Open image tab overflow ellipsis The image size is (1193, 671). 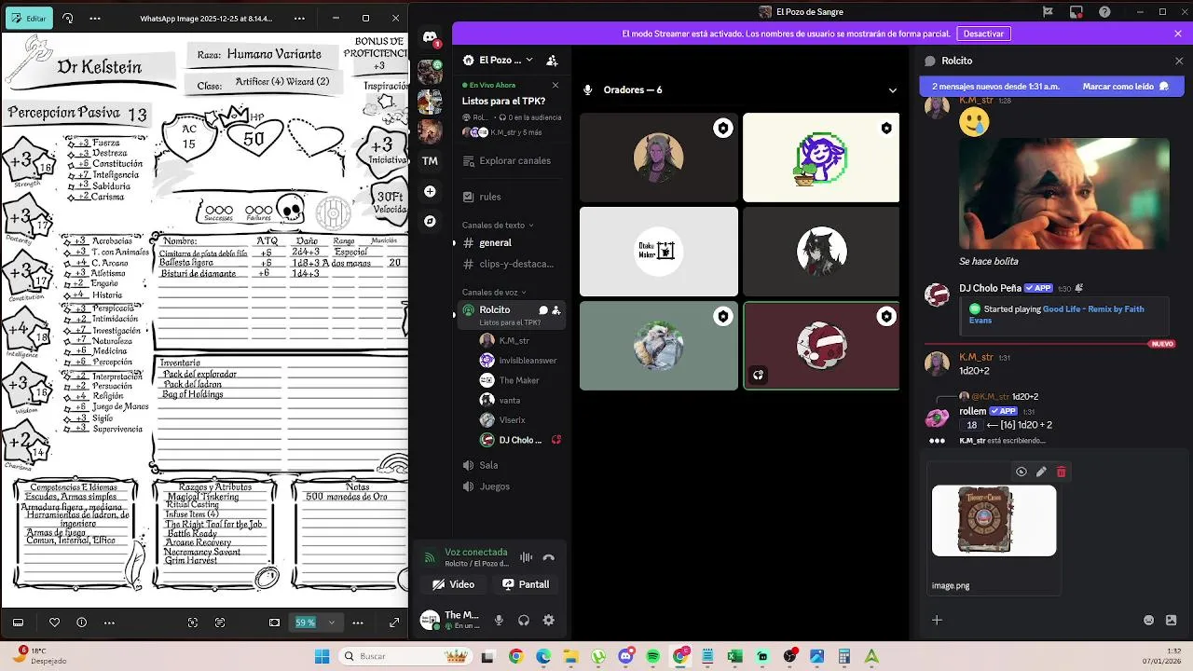click(298, 18)
